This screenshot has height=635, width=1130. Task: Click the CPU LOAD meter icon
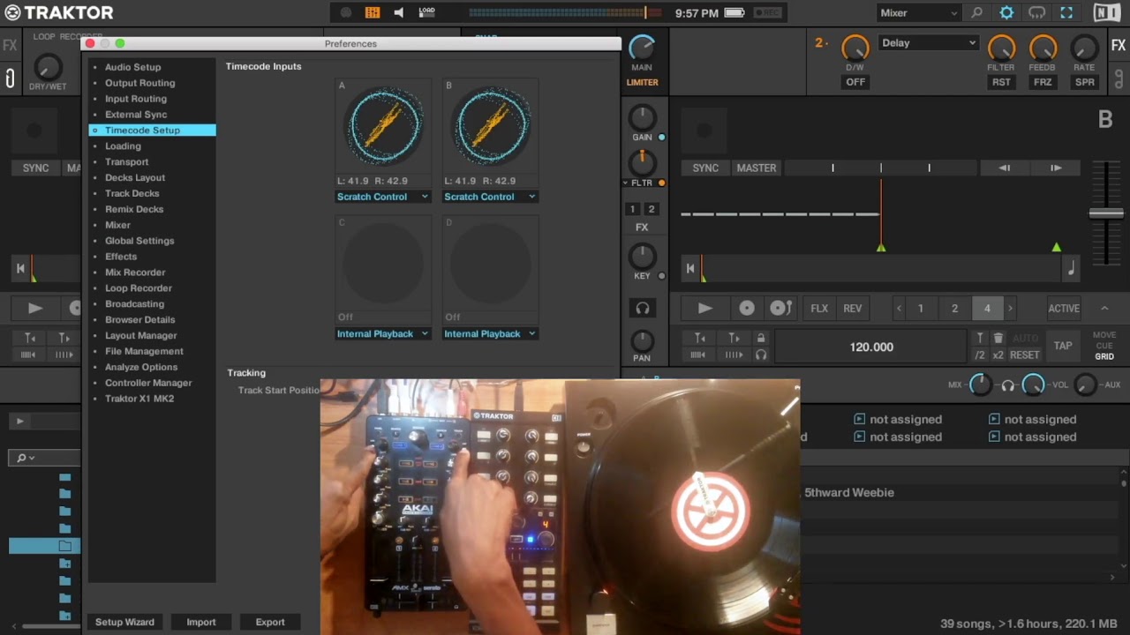[426, 12]
